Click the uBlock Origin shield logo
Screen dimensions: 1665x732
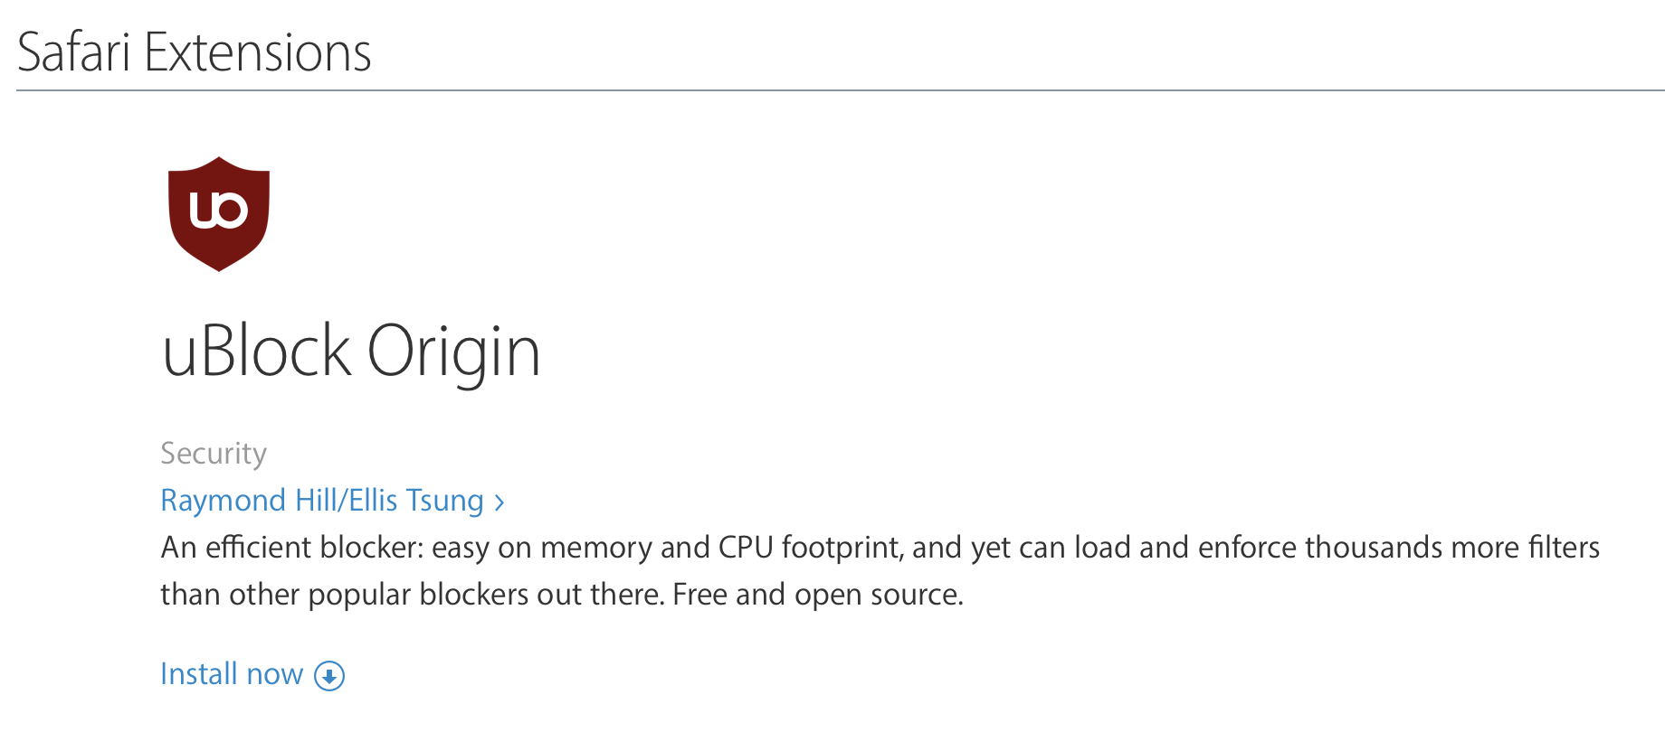[x=219, y=214]
